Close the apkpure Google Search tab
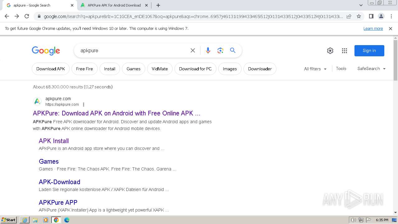398x224 pixels. pos(72,5)
